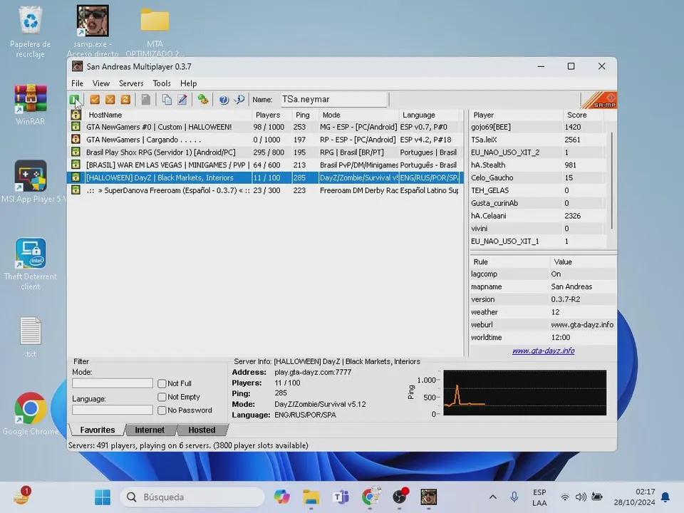Select player gojo69[BEE] in the player list
This screenshot has width=684, height=513.
point(537,127)
